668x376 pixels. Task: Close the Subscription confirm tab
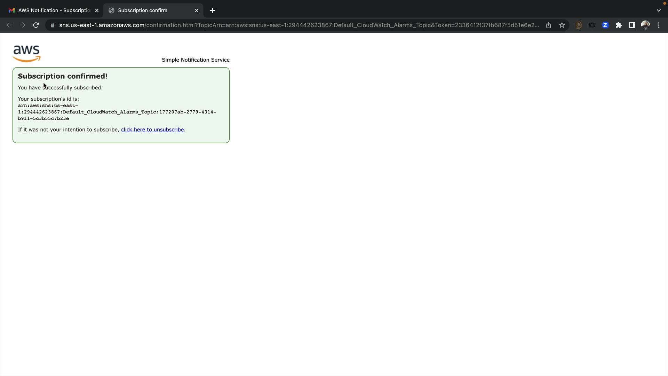[197, 10]
